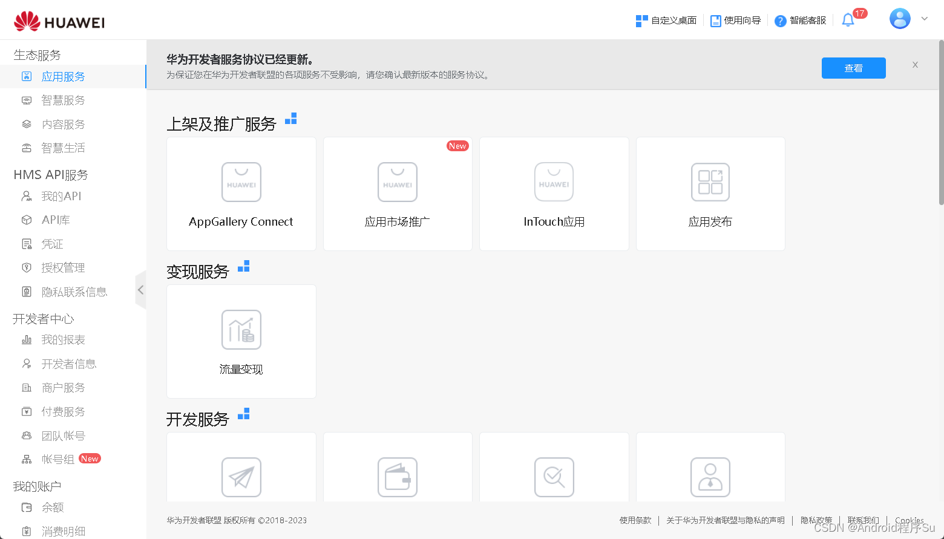
Task: Open the 应用市场推广 card icon
Action: coord(398,182)
